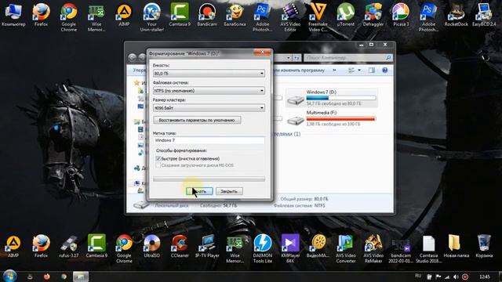Expand Explorer view options dropdown arrow
The image size is (502, 282).
(359, 70)
